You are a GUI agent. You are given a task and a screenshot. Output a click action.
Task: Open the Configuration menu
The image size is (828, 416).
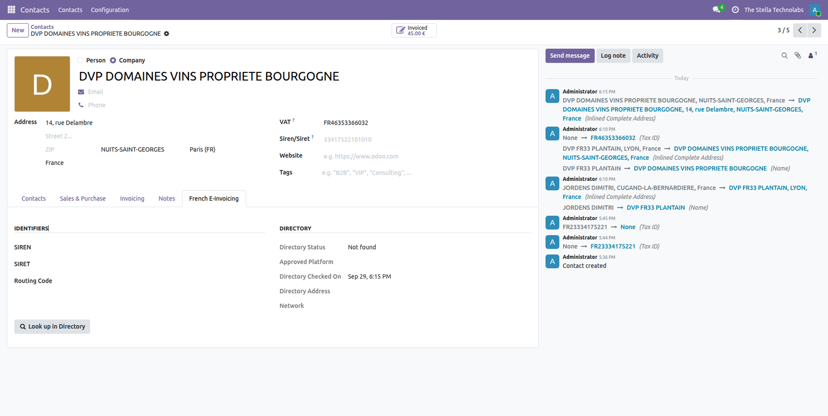click(110, 10)
